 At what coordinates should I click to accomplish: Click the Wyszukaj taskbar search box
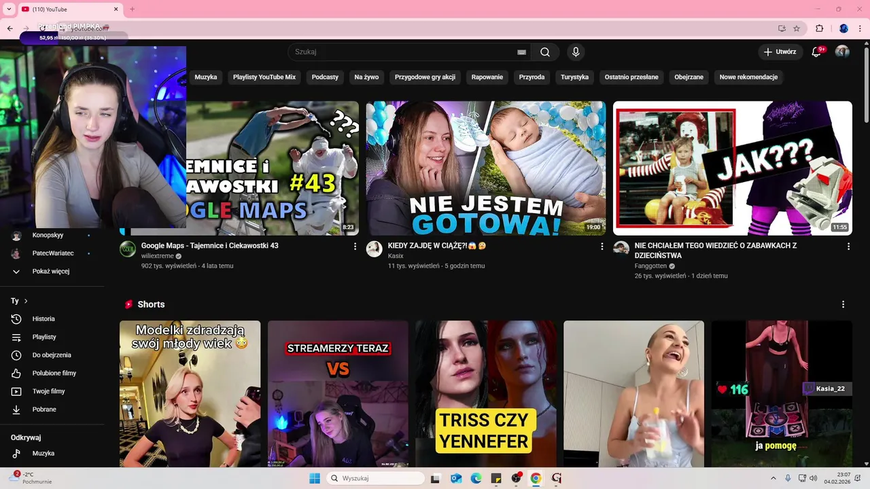[376, 478]
